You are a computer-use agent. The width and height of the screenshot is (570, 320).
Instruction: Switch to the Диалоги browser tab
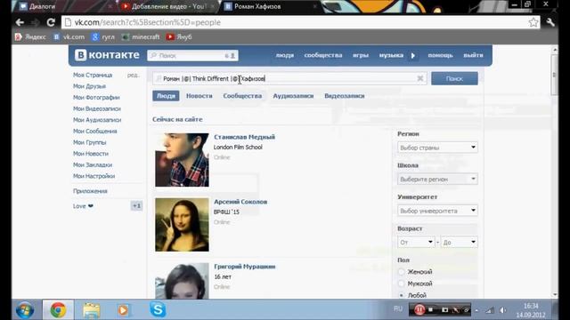pos(65,6)
